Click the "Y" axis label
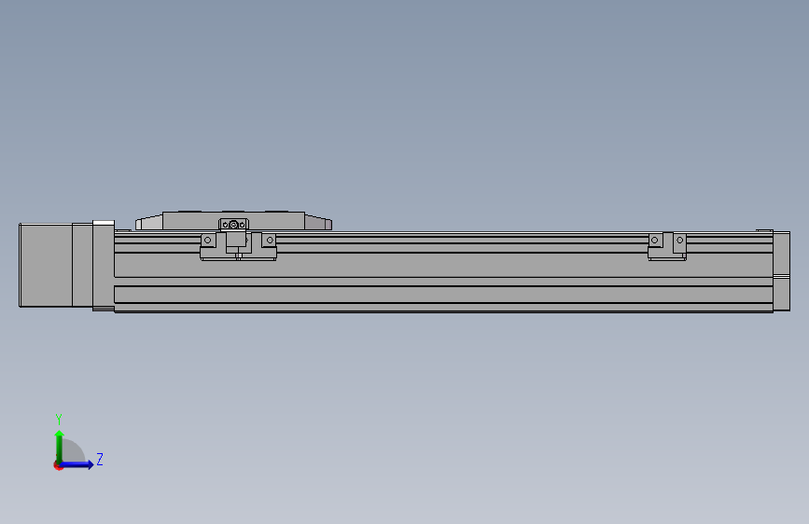This screenshot has height=524, width=809. tap(59, 419)
